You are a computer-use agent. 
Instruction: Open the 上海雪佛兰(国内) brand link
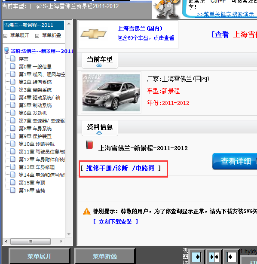pos(140,28)
